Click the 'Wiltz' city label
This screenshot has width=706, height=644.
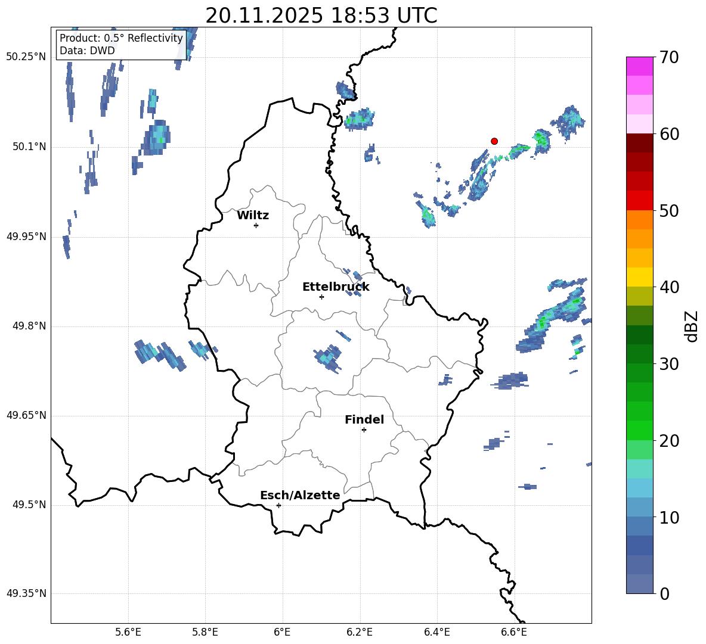[253, 216]
